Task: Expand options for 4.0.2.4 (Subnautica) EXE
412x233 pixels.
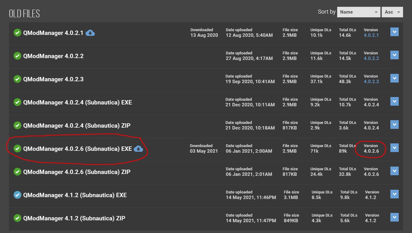Action: (x=394, y=101)
